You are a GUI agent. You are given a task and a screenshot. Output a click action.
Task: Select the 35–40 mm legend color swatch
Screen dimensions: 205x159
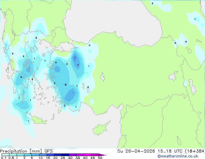(x=80, y=155)
